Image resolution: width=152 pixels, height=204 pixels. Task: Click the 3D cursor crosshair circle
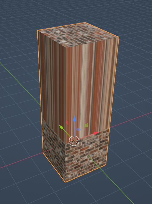click(x=74, y=141)
